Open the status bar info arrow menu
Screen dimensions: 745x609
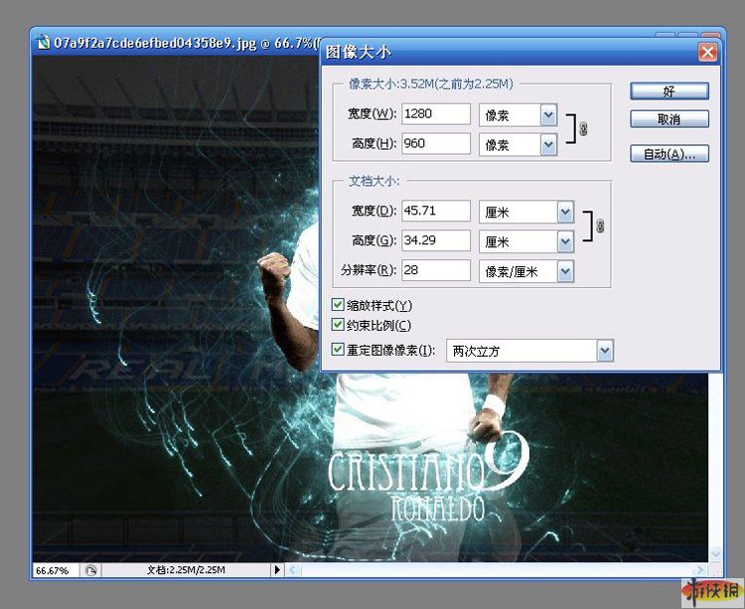[x=277, y=569]
